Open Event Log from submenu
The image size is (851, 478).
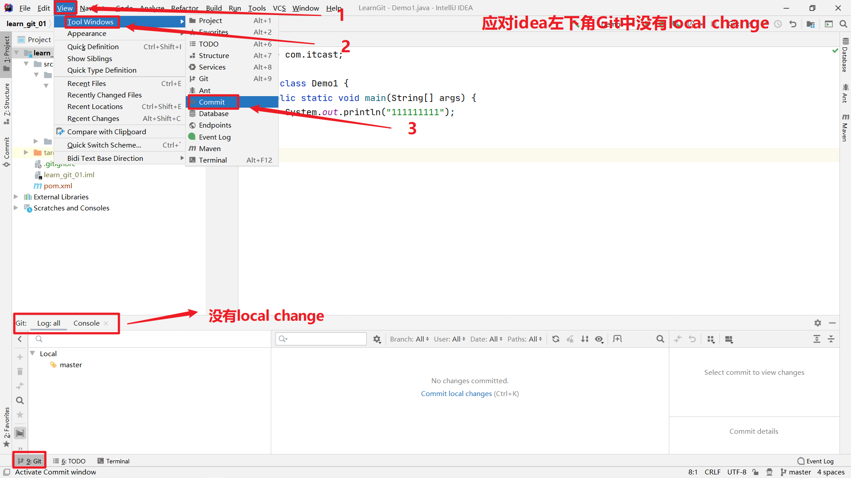tap(233, 137)
